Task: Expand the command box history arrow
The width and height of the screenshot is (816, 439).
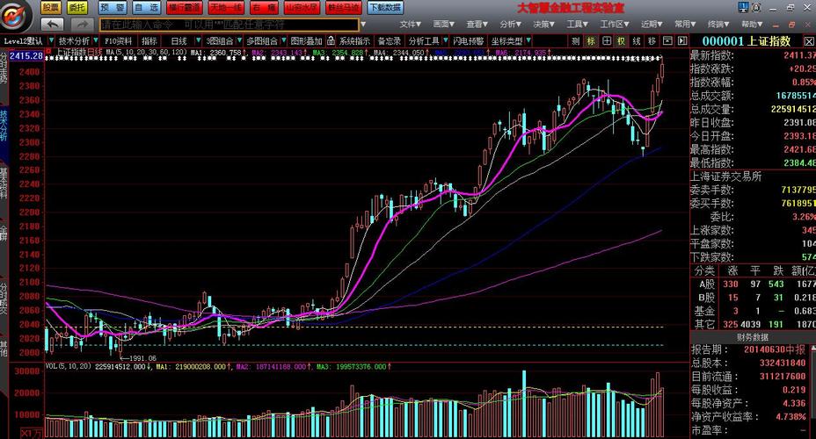Action: tap(363, 25)
